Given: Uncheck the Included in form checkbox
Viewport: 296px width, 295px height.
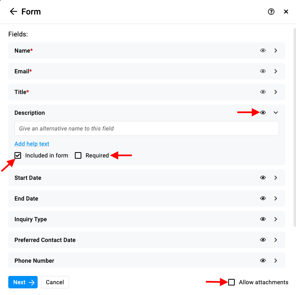Looking at the screenshot, I should tap(18, 155).
